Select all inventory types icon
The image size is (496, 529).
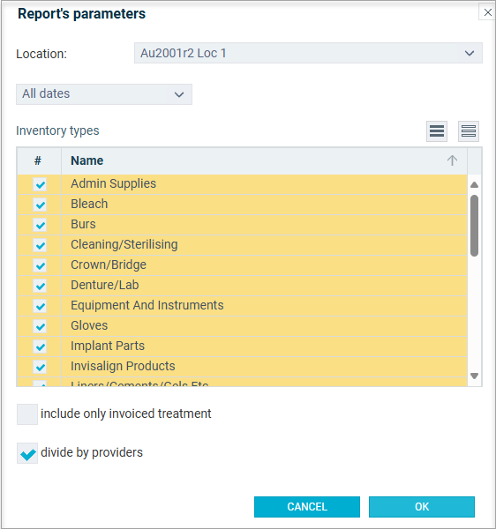(x=437, y=130)
